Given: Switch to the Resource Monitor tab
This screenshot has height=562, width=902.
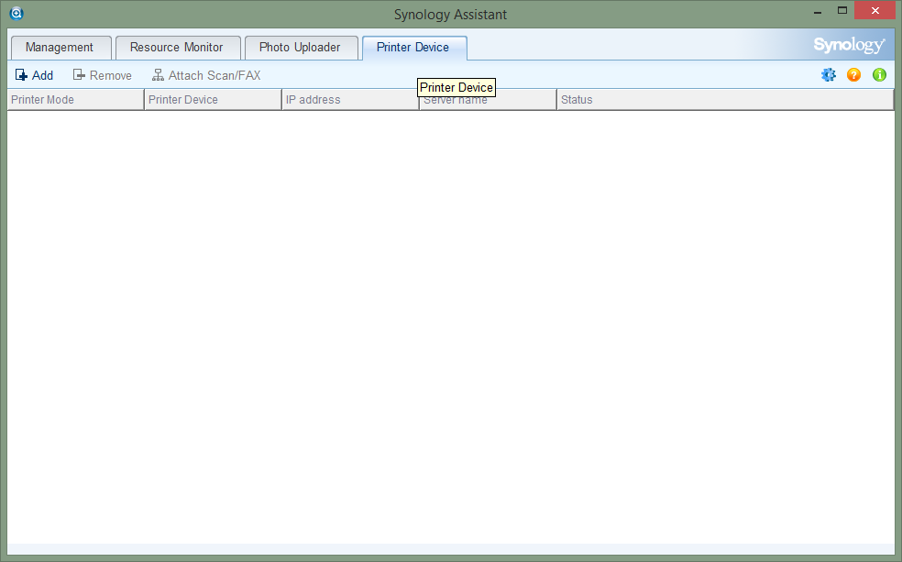Looking at the screenshot, I should [x=178, y=48].
